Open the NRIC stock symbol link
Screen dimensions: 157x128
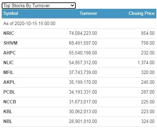coord(9,33)
